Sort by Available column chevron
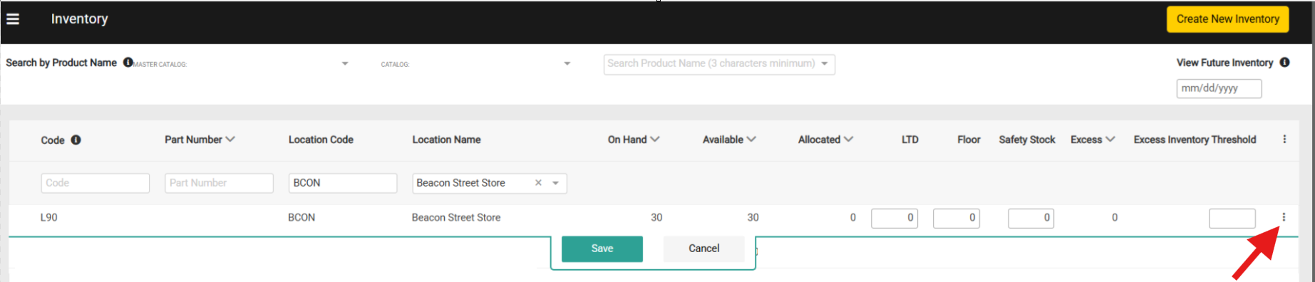This screenshot has height=282, width=1315. [751, 140]
